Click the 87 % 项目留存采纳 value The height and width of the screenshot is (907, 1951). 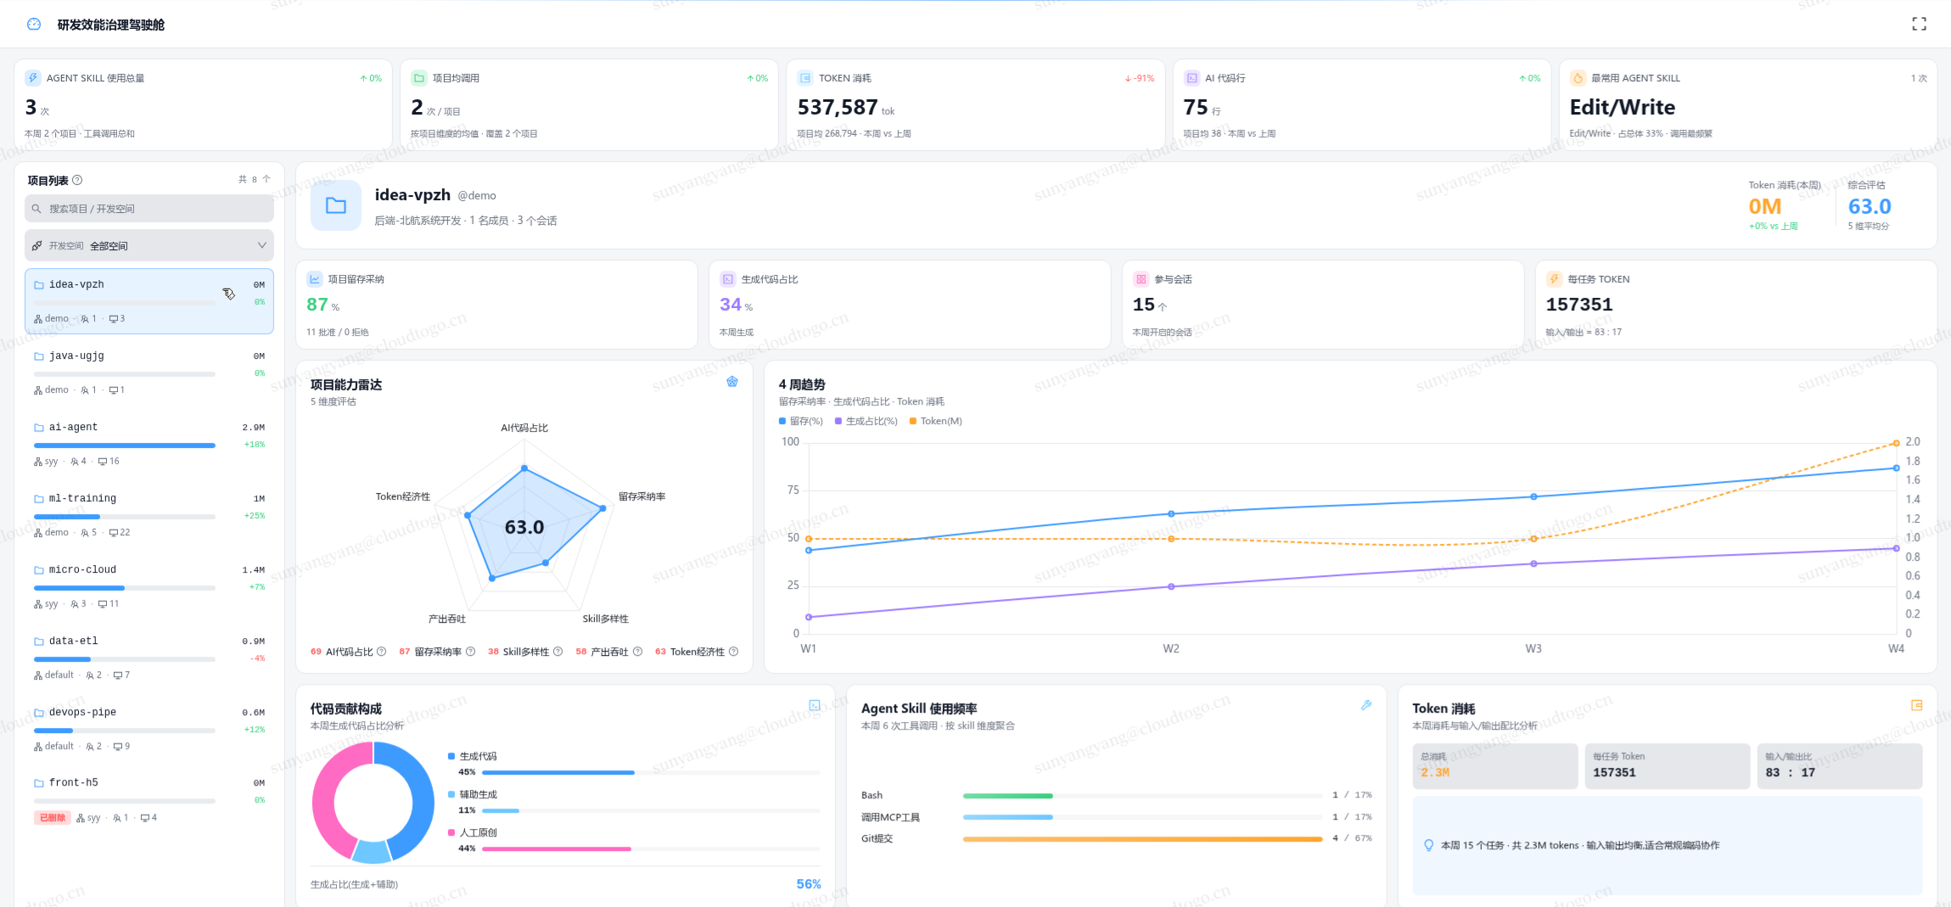323,305
